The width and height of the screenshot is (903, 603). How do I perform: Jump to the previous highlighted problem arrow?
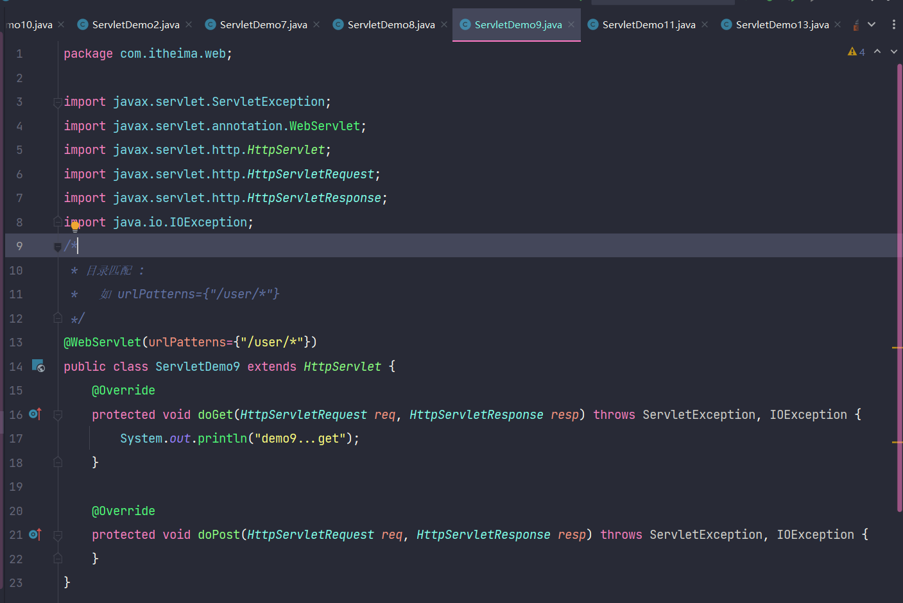877,51
